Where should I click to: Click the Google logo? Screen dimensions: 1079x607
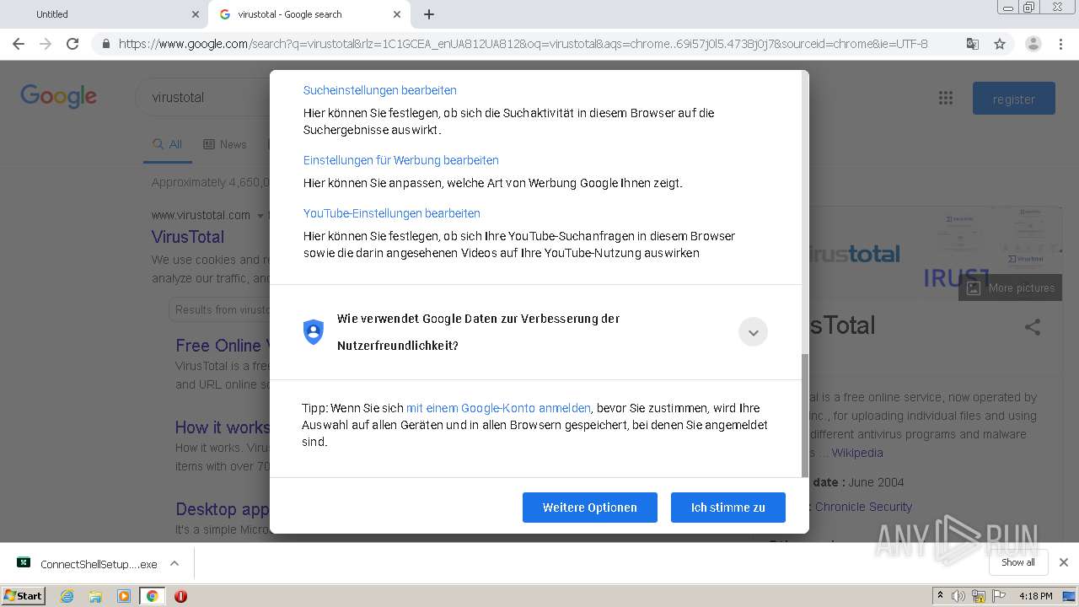point(59,96)
